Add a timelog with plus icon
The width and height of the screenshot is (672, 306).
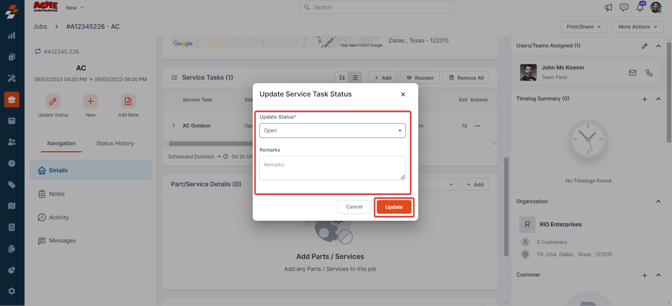point(644,99)
